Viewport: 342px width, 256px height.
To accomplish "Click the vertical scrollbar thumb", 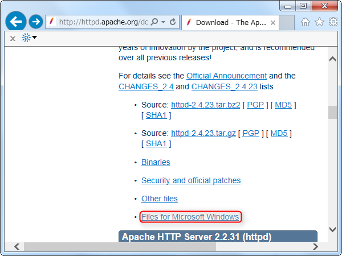I will (332, 112).
